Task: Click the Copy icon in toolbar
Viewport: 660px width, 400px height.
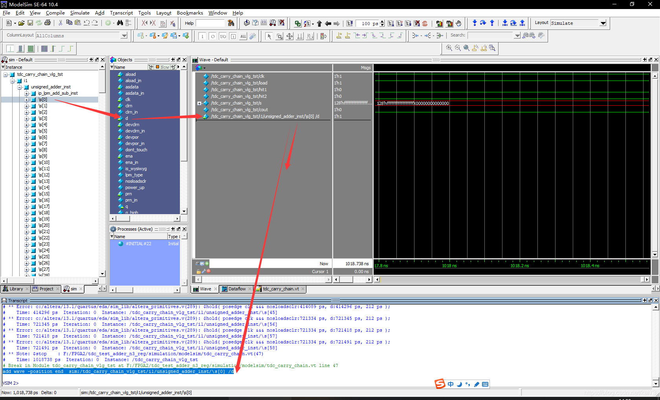Action: coord(69,23)
